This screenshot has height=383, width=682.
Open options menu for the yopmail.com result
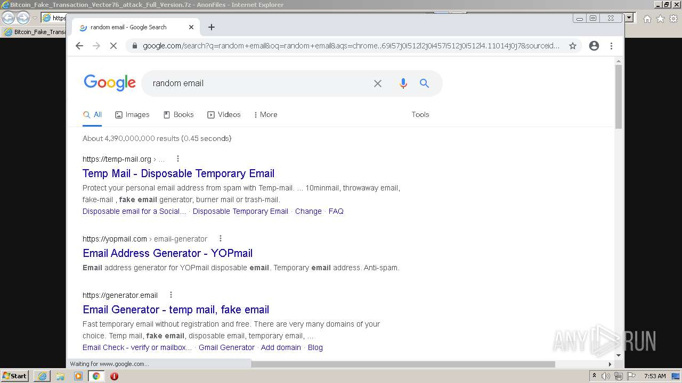click(221, 238)
